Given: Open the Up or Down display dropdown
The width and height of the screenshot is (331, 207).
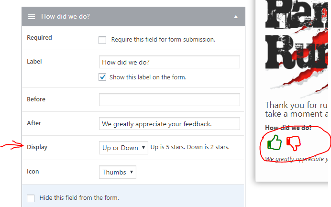Looking at the screenshot, I should pyautogui.click(x=123, y=148).
